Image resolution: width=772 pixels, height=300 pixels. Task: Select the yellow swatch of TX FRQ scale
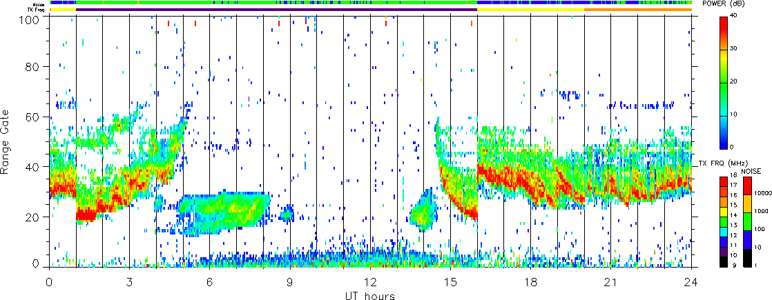coord(723,210)
